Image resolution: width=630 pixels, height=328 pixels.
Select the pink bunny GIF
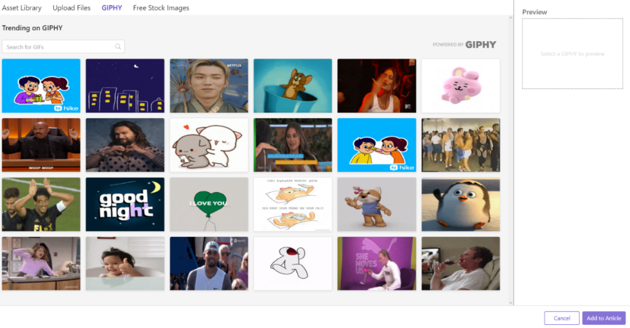461,86
